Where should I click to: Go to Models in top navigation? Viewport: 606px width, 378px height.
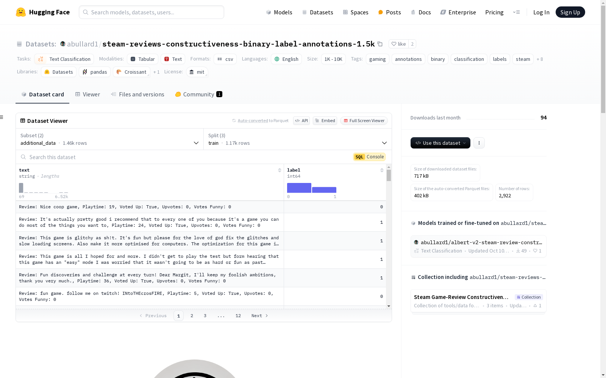point(279,12)
